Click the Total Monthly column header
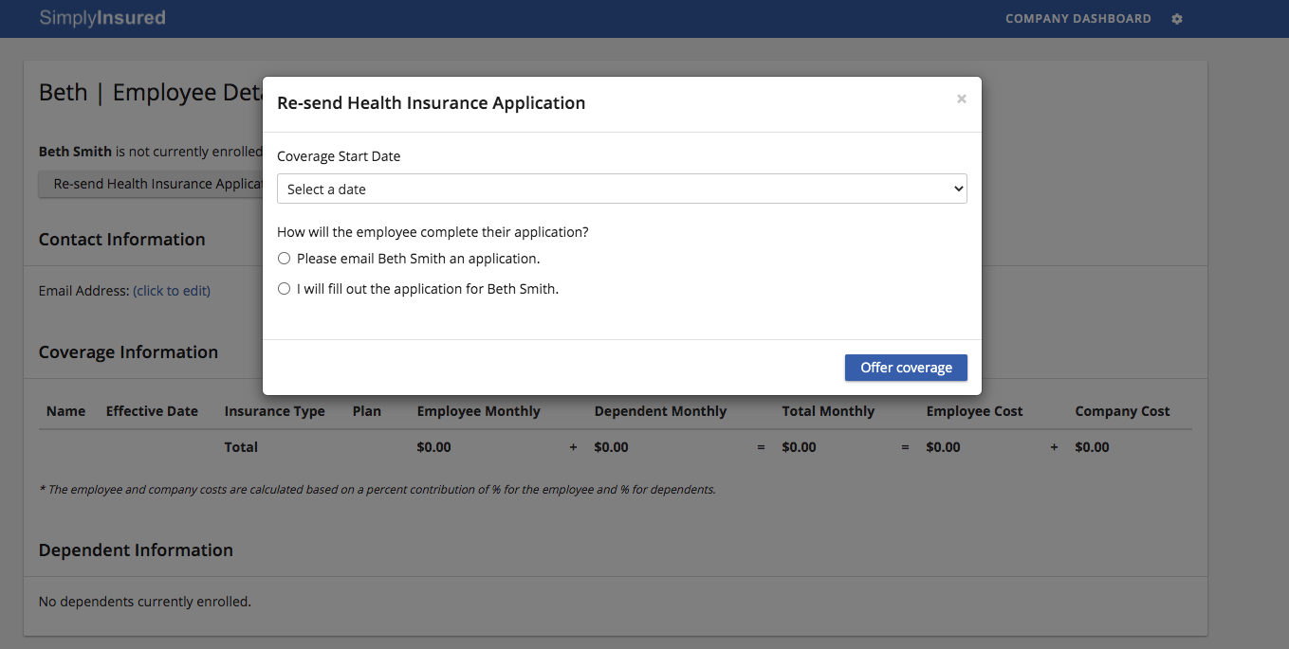 (828, 410)
